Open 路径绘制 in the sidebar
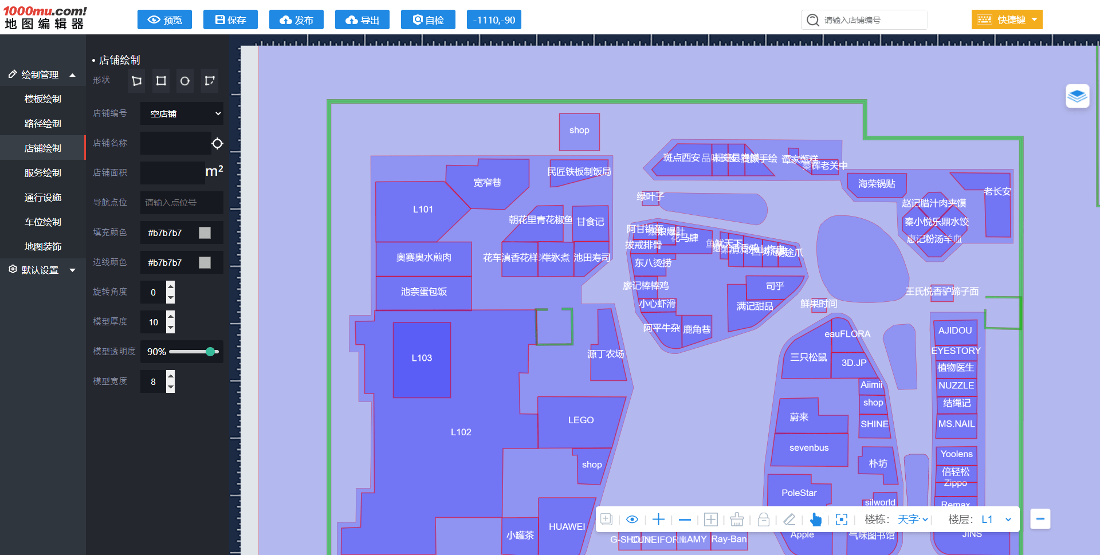 42,124
